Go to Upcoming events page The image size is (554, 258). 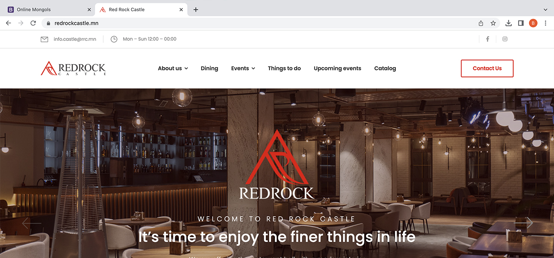tap(338, 68)
